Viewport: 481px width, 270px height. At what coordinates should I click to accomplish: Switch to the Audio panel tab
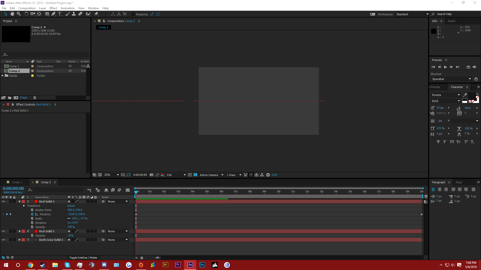[x=451, y=21]
